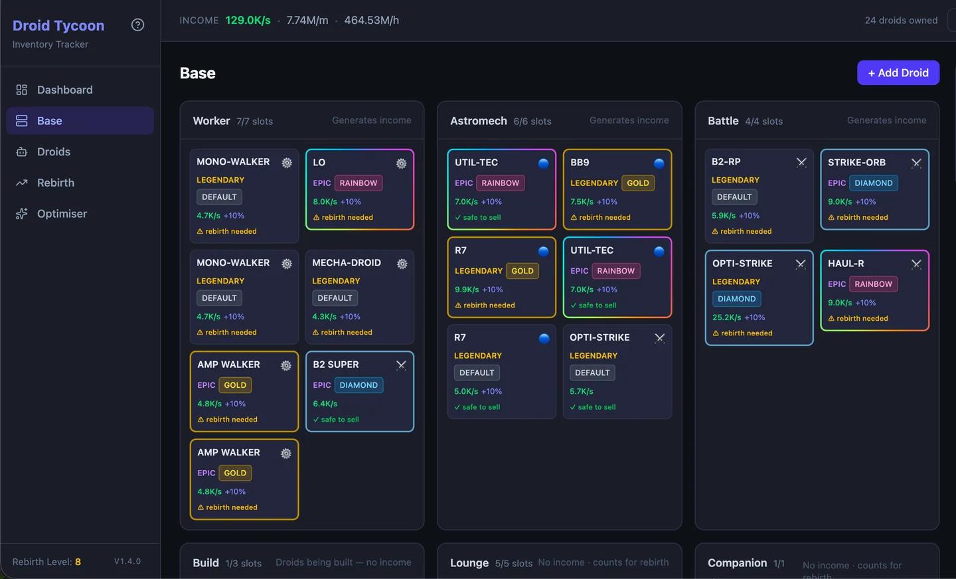
Task: Open the help question-mark icon
Action: [137, 25]
